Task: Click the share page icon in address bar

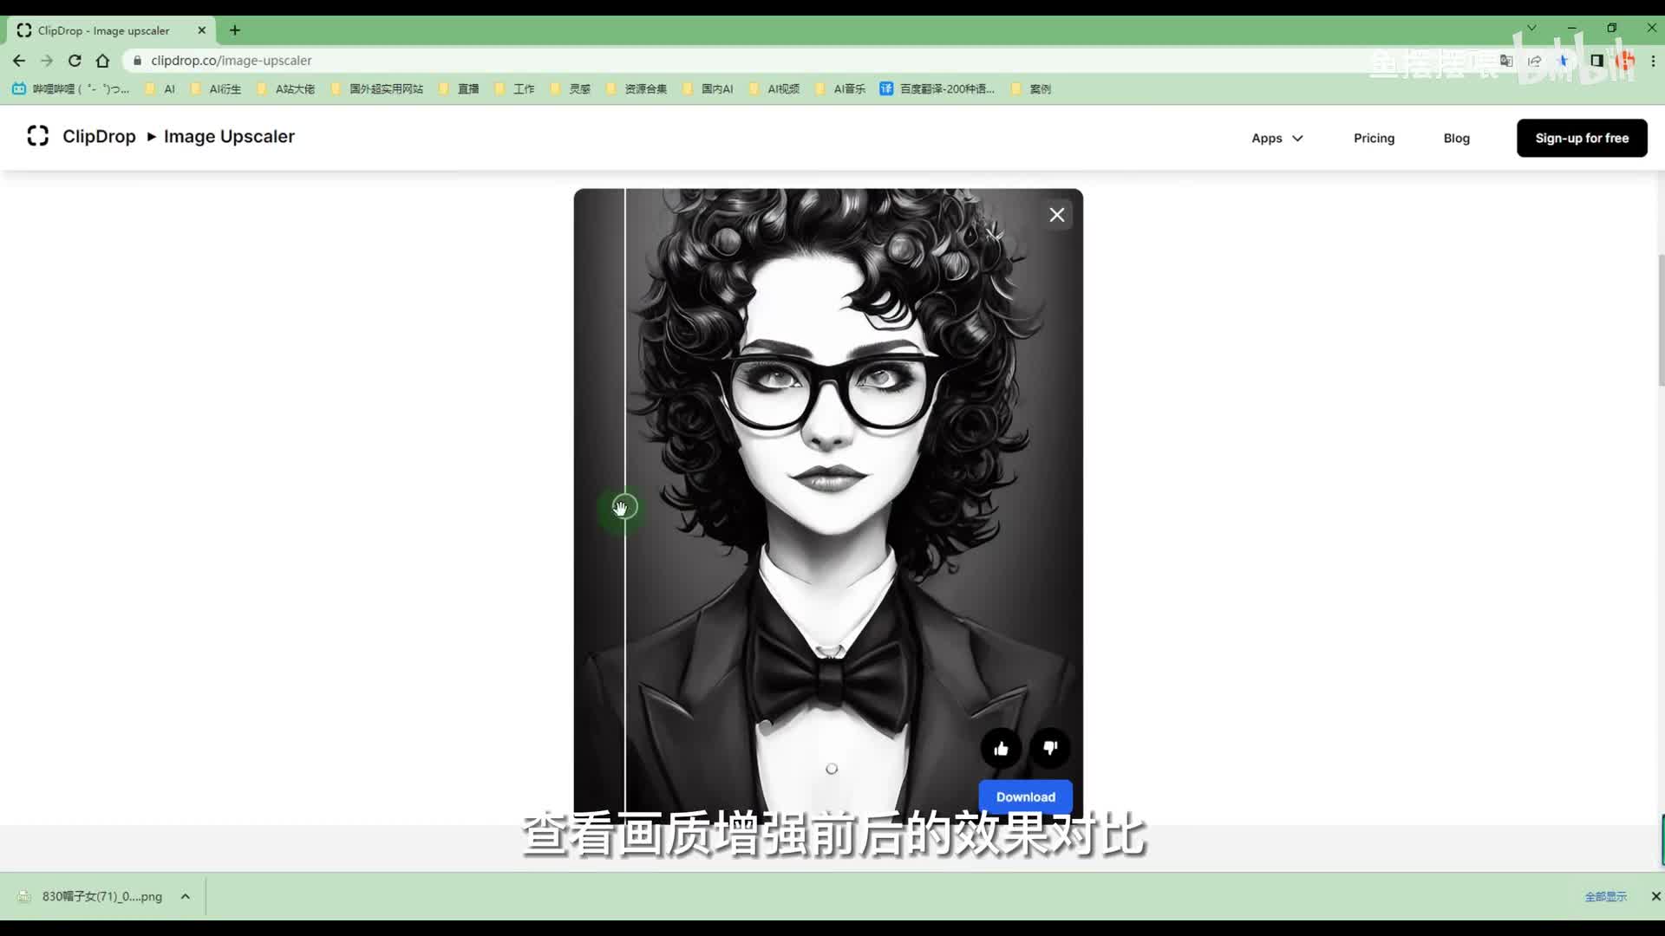Action: [x=1535, y=61]
